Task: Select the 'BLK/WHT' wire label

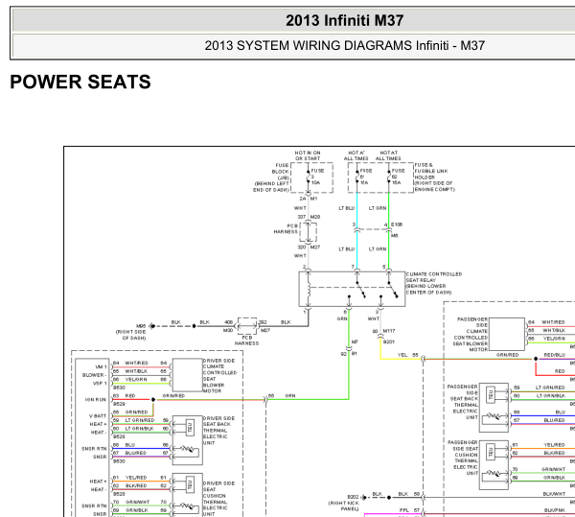Action: click(x=554, y=494)
